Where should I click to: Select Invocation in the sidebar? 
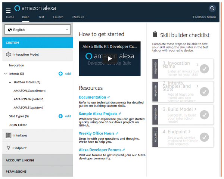16,65
